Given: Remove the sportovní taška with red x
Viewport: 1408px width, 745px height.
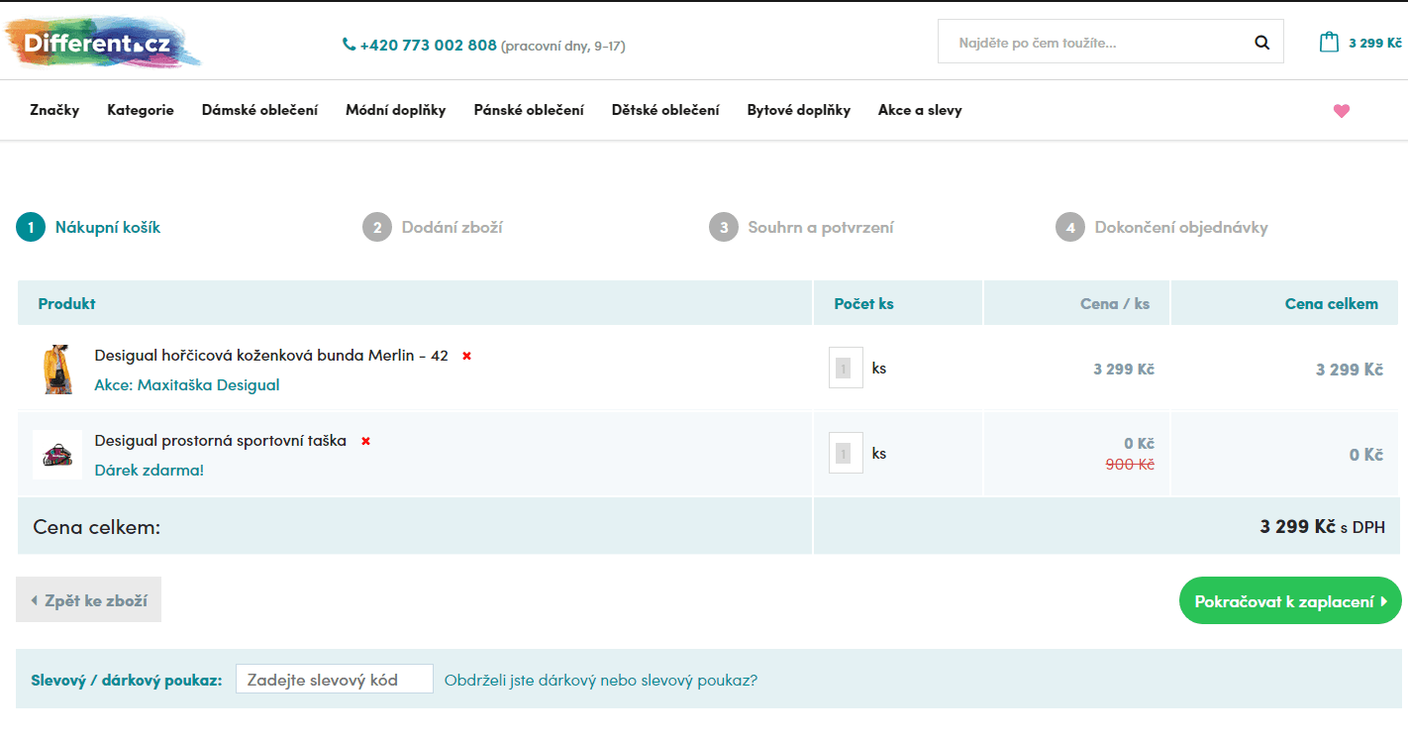Looking at the screenshot, I should (x=365, y=441).
